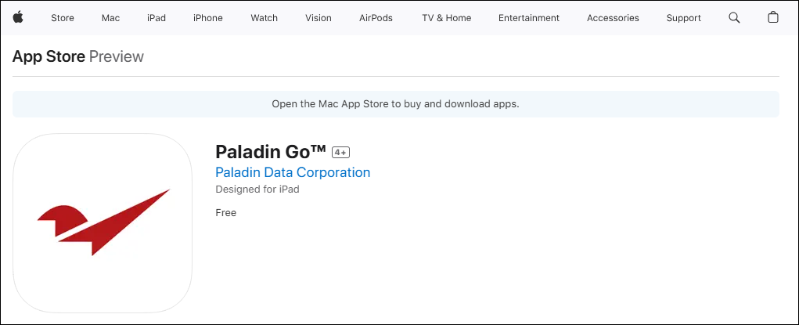Open the Accessories menu
Viewport: 799px width, 325px height.
(x=613, y=18)
